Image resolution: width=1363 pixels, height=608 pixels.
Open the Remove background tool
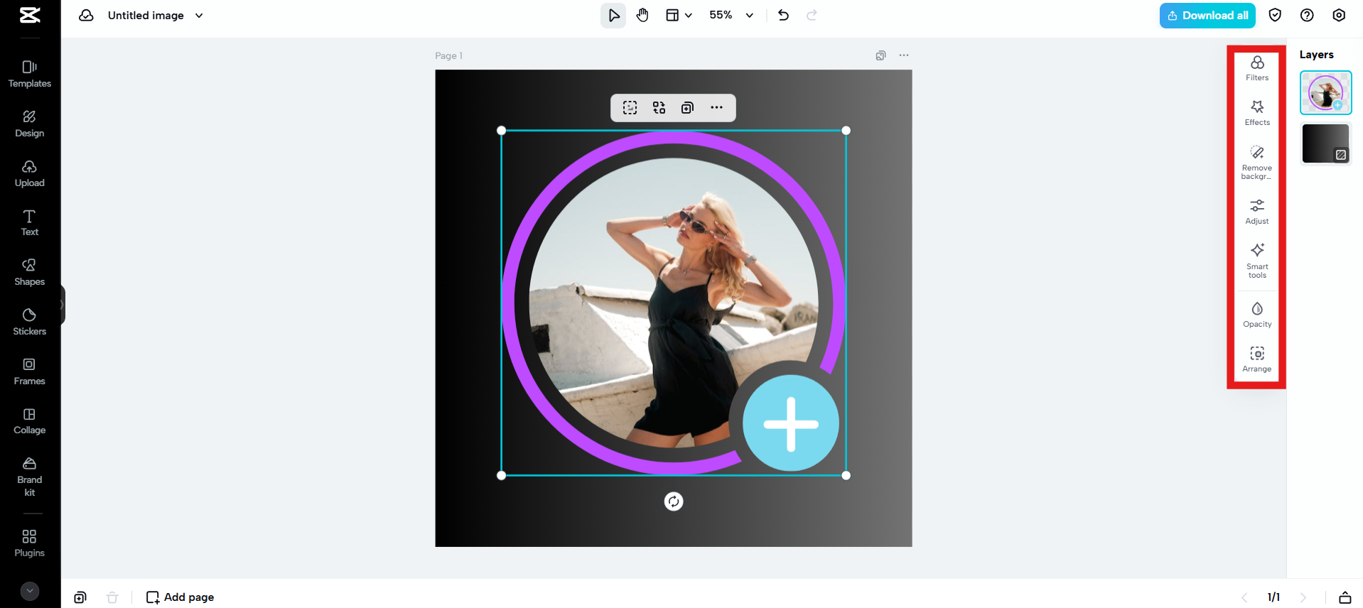tap(1257, 163)
